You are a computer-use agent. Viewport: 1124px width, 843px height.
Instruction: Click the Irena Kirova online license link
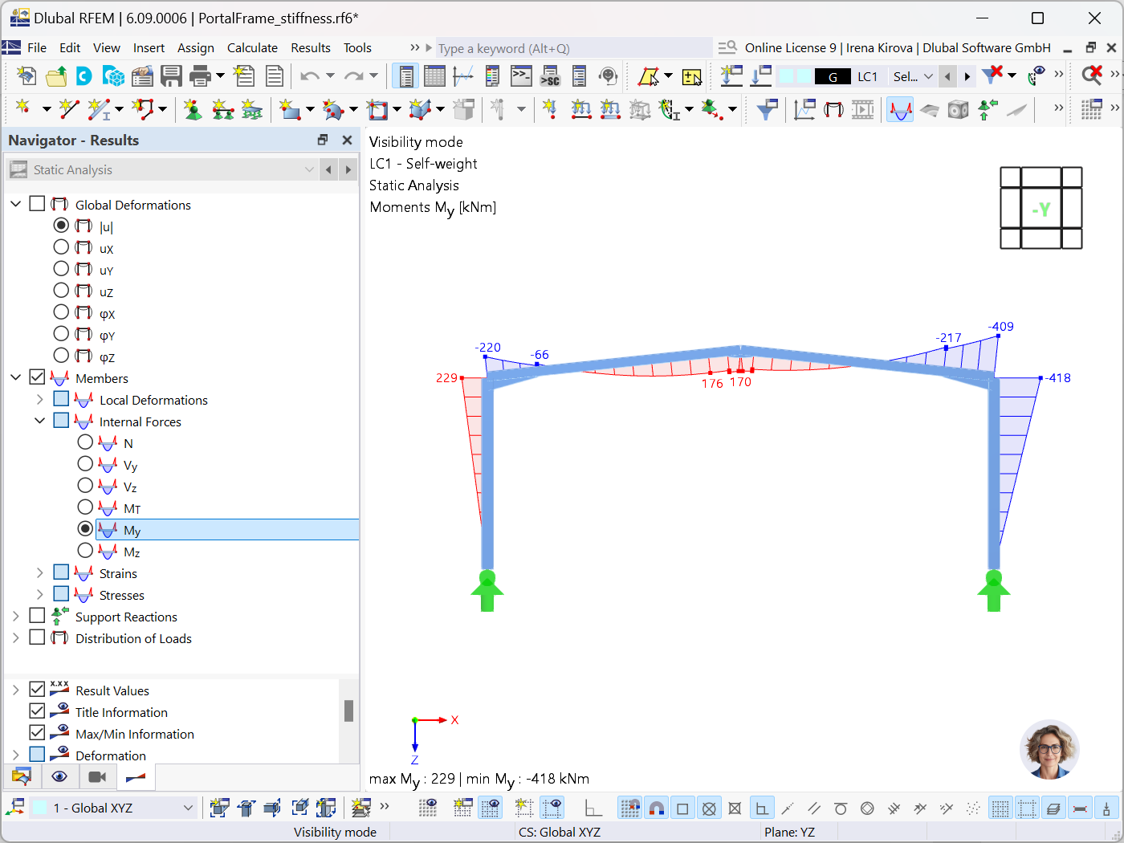pyautogui.click(x=879, y=48)
